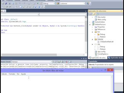The height and width of the screenshot is (93, 124).
Task: Open the Ayuda menu in Notepad
Action: (x=24, y=74)
